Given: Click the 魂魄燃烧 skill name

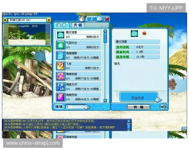Looking at the screenshot, I should tap(72, 95).
